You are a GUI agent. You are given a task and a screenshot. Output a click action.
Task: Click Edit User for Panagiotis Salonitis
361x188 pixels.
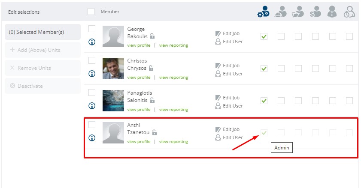click(x=229, y=106)
